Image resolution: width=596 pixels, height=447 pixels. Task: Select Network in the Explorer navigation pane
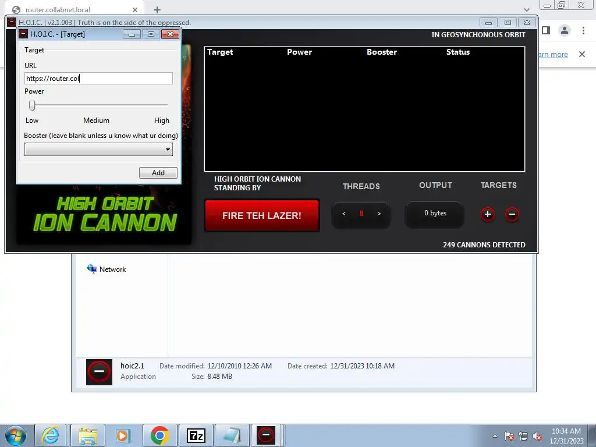pos(107,269)
